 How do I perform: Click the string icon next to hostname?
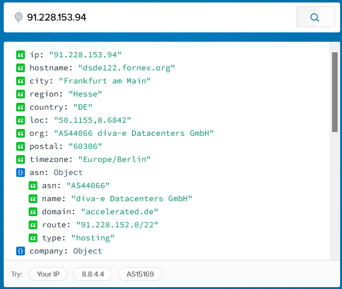pyautogui.click(x=21, y=68)
